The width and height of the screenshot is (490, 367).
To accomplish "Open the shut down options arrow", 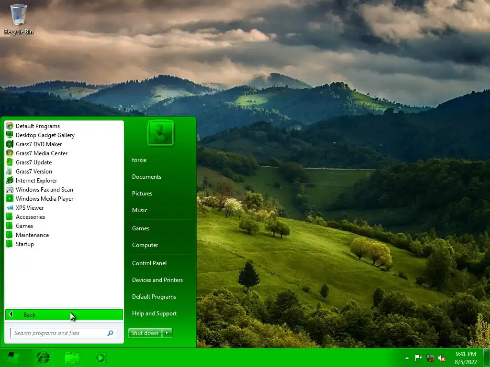I will point(167,333).
